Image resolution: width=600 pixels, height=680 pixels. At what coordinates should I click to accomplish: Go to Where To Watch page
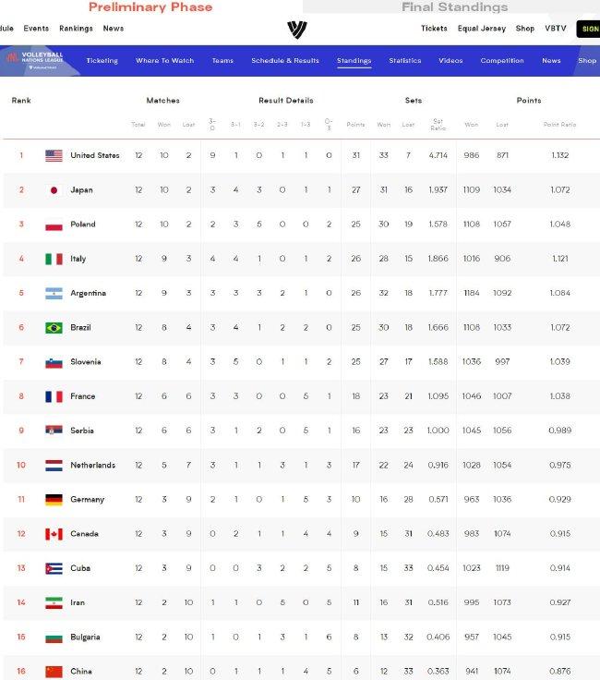(x=164, y=61)
